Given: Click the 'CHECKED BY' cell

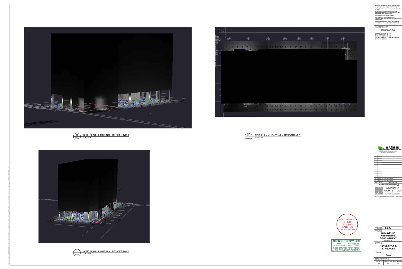Looking at the screenshot, I should 397,263.
